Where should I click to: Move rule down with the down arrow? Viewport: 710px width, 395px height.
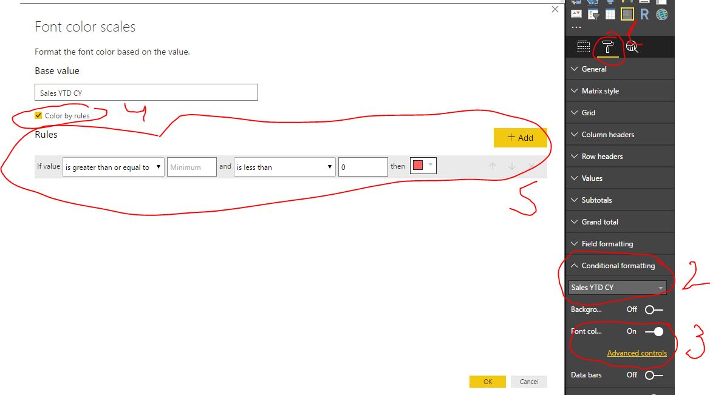click(512, 166)
